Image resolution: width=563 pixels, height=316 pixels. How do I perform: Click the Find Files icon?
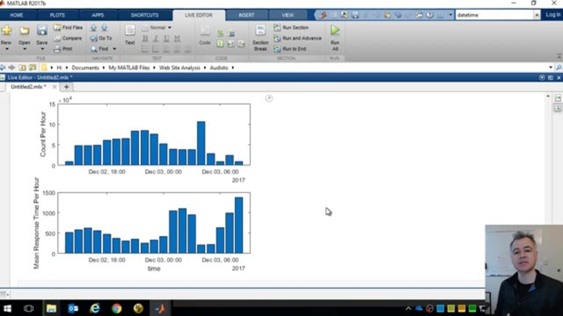point(58,28)
